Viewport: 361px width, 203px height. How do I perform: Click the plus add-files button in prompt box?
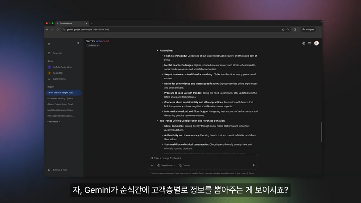[152, 166]
